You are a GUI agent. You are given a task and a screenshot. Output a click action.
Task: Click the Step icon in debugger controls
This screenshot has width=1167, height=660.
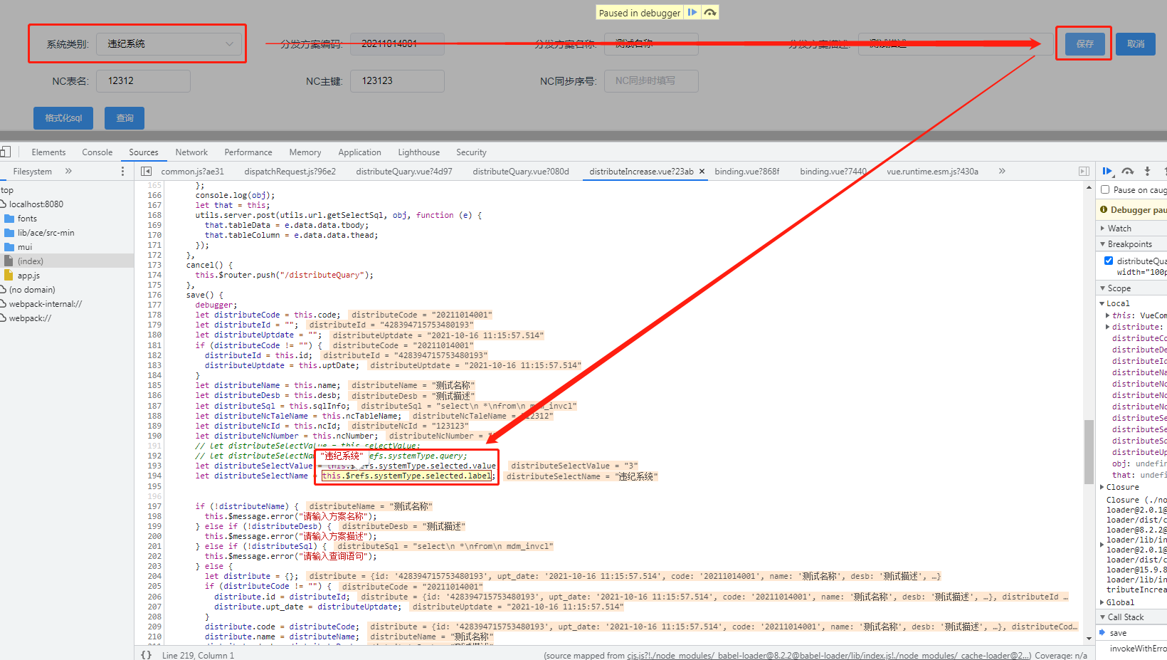pos(1164,172)
